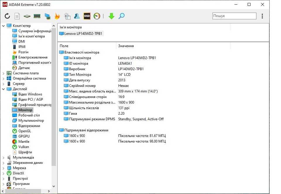Expand the Системна плата node

click(4, 73)
